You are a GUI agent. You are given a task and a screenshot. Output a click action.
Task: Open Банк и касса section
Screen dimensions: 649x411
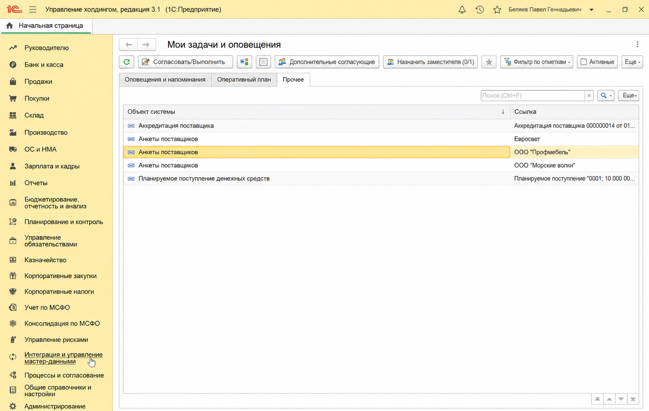pyautogui.click(x=44, y=65)
